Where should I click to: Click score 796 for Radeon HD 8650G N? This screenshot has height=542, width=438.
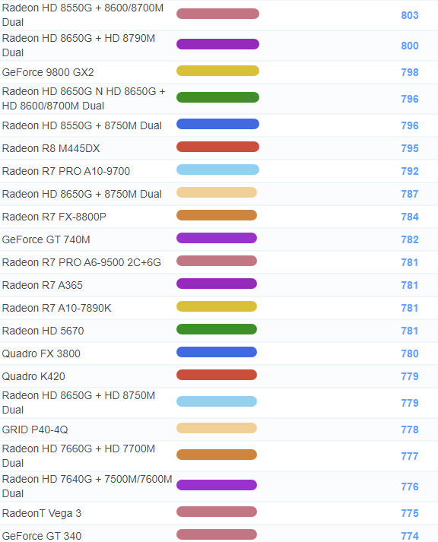tap(410, 99)
